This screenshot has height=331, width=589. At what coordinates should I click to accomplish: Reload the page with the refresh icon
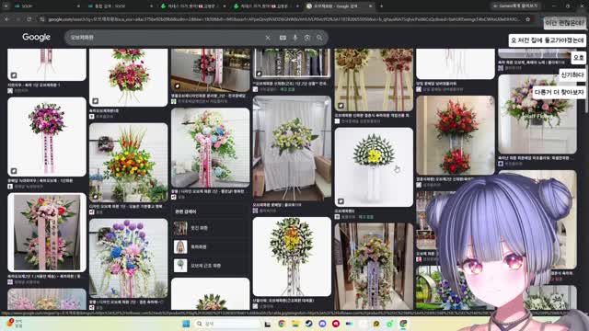pyautogui.click(x=29, y=19)
